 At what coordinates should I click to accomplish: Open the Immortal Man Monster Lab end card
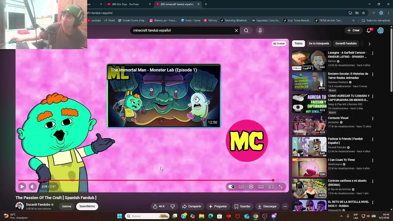[164, 96]
